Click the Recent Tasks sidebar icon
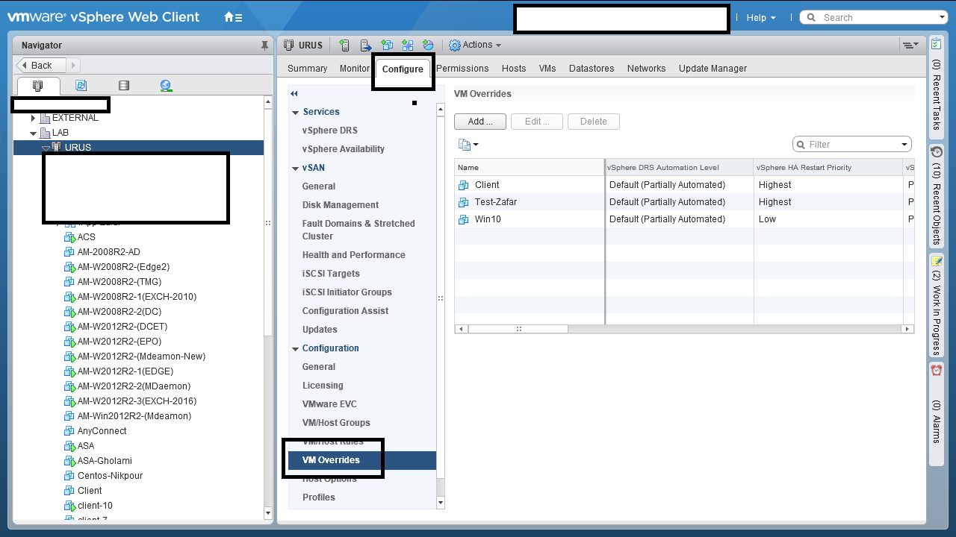The height and width of the screenshot is (537, 956). (937, 45)
